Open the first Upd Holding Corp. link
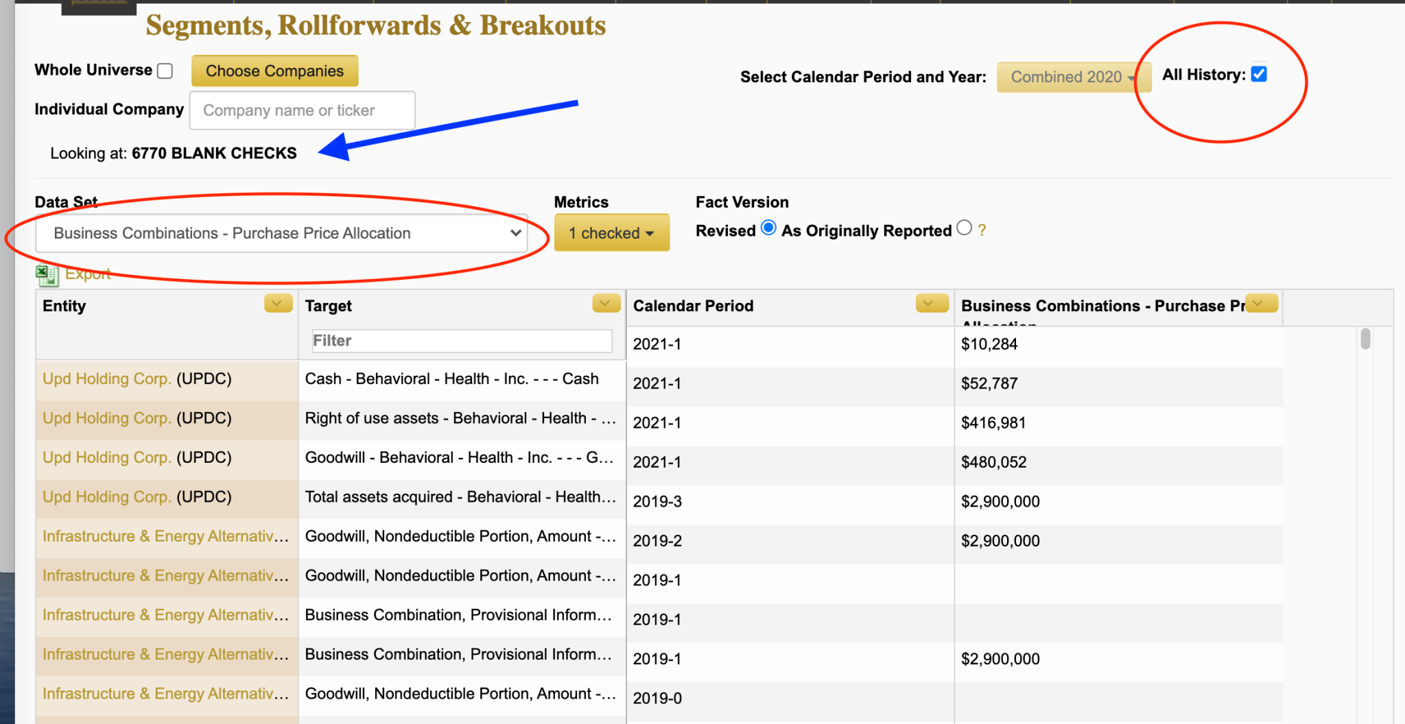Screen dimensions: 1405x724 (x=106, y=379)
